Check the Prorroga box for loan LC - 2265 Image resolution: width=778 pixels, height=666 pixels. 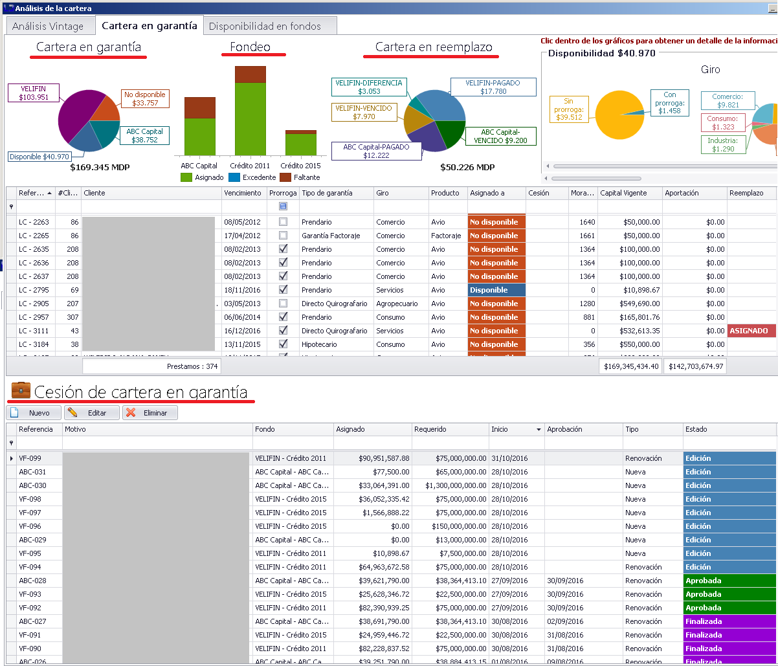coord(283,236)
